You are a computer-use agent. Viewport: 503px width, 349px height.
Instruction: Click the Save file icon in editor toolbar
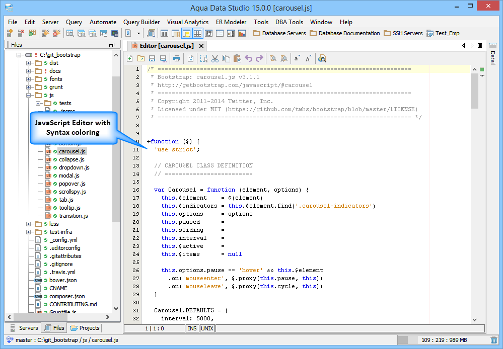pyautogui.click(x=152, y=59)
